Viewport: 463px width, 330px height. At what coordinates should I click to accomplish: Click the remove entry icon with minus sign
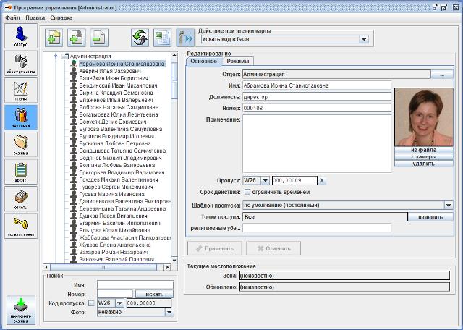(99, 38)
